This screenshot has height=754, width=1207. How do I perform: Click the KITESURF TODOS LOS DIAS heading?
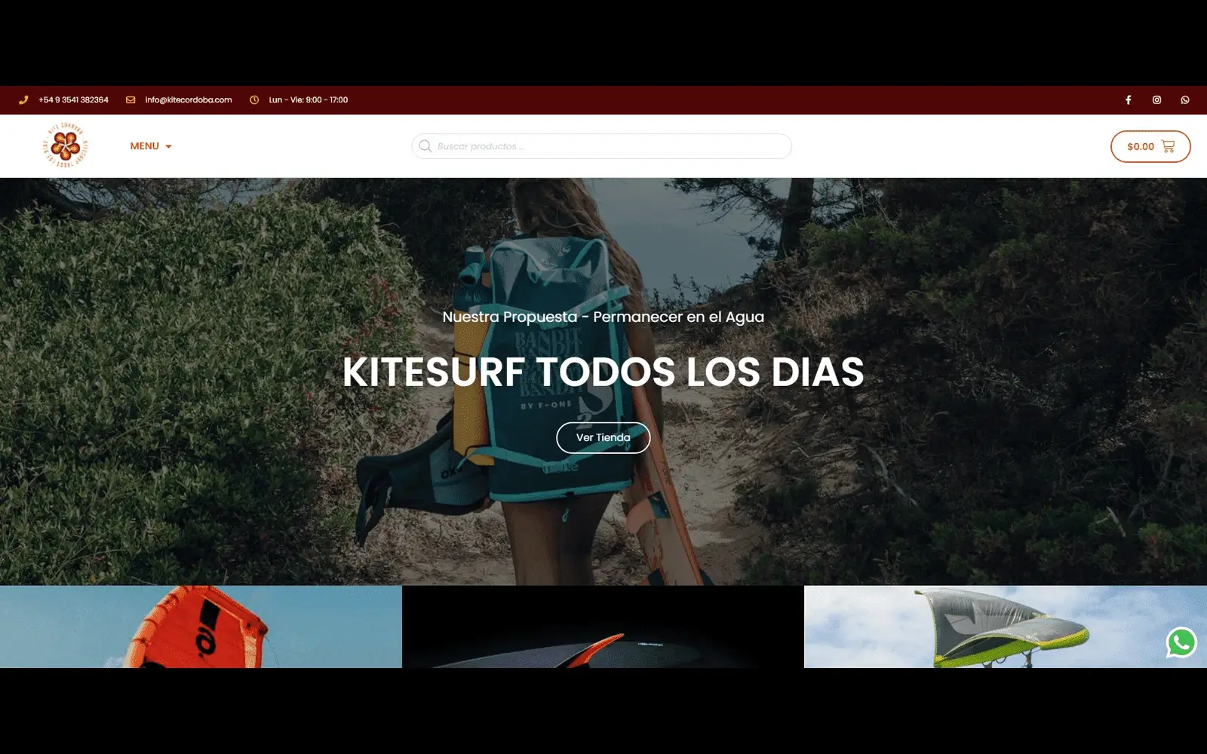point(603,372)
